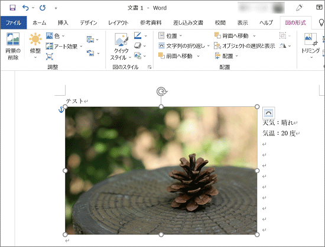Open クイックスタイル gallery
The height and width of the screenshot is (247, 325).
pos(122,47)
